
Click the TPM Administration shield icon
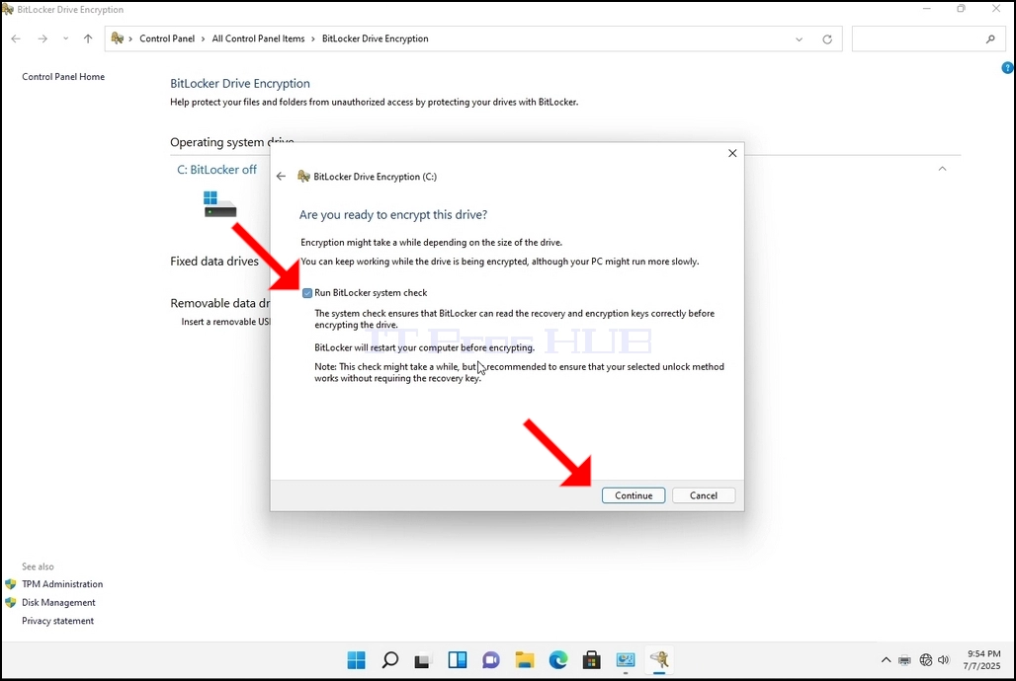pos(10,584)
